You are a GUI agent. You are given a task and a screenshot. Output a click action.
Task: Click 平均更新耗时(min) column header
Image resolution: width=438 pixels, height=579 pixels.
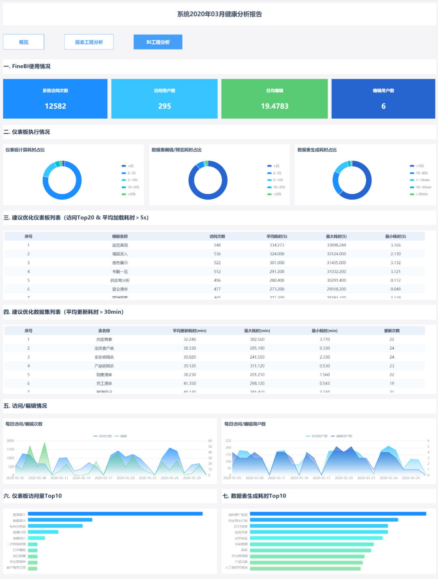(189, 331)
